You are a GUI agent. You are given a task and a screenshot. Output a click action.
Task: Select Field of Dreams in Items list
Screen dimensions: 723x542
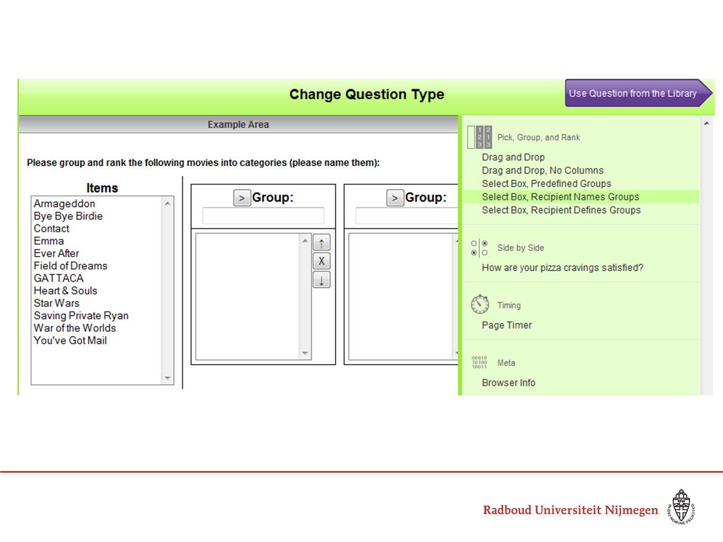(x=70, y=266)
